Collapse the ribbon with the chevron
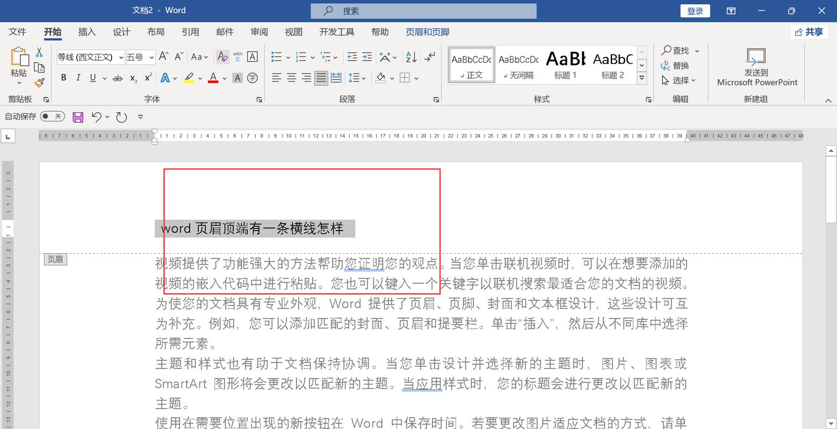 point(828,100)
